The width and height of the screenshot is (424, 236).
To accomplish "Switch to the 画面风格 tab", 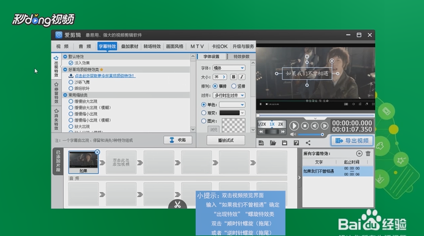I will (x=174, y=47).
